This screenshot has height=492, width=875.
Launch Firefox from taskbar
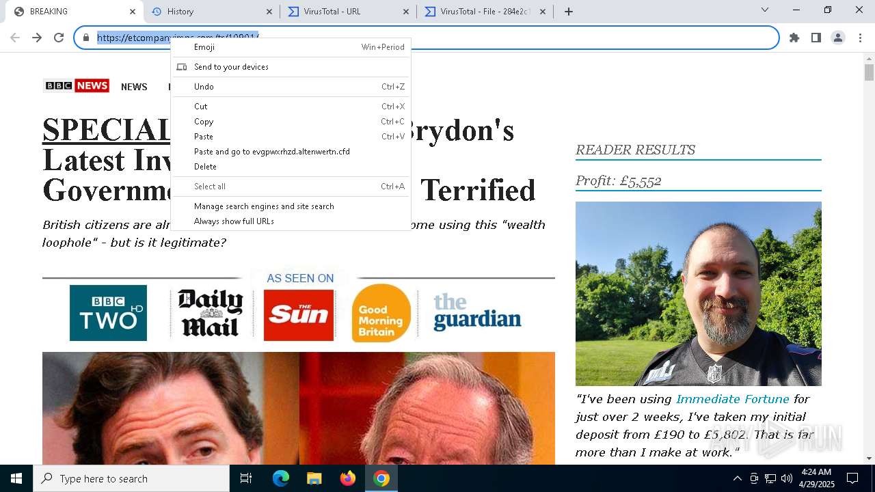[x=348, y=478]
